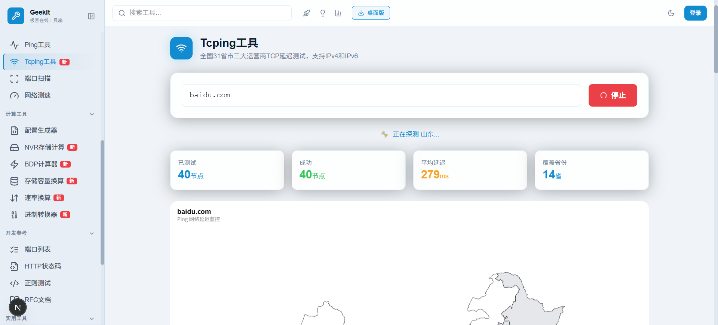Collapse the 开发参考 section
The height and width of the screenshot is (325, 718).
coord(92,233)
